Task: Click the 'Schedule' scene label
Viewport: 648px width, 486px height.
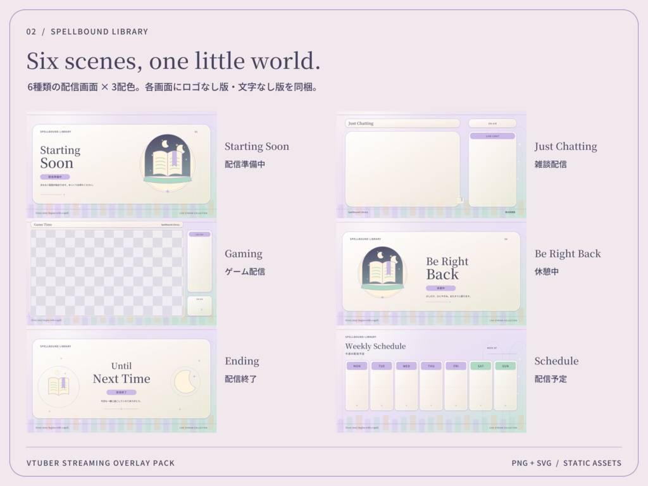Action: click(x=556, y=361)
